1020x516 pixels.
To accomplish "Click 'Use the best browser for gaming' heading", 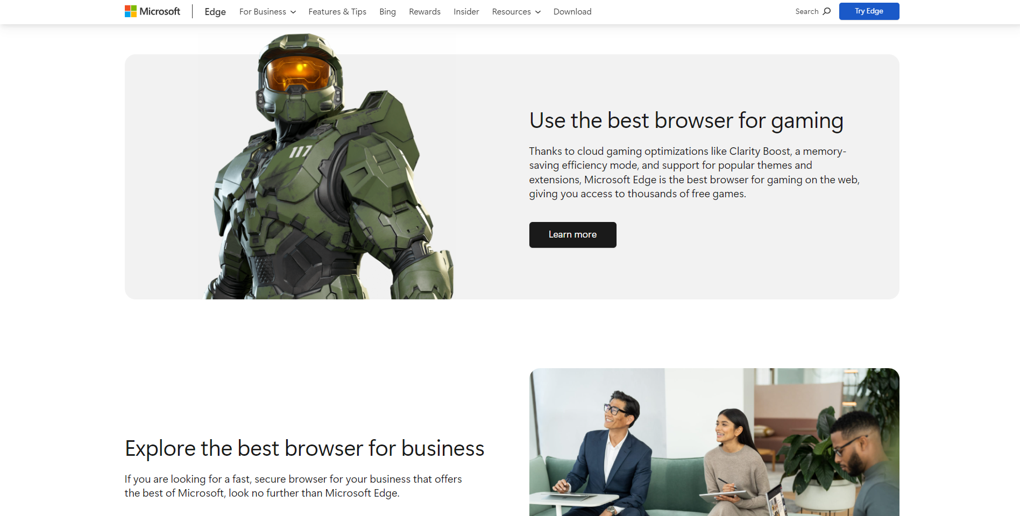I will pos(686,121).
